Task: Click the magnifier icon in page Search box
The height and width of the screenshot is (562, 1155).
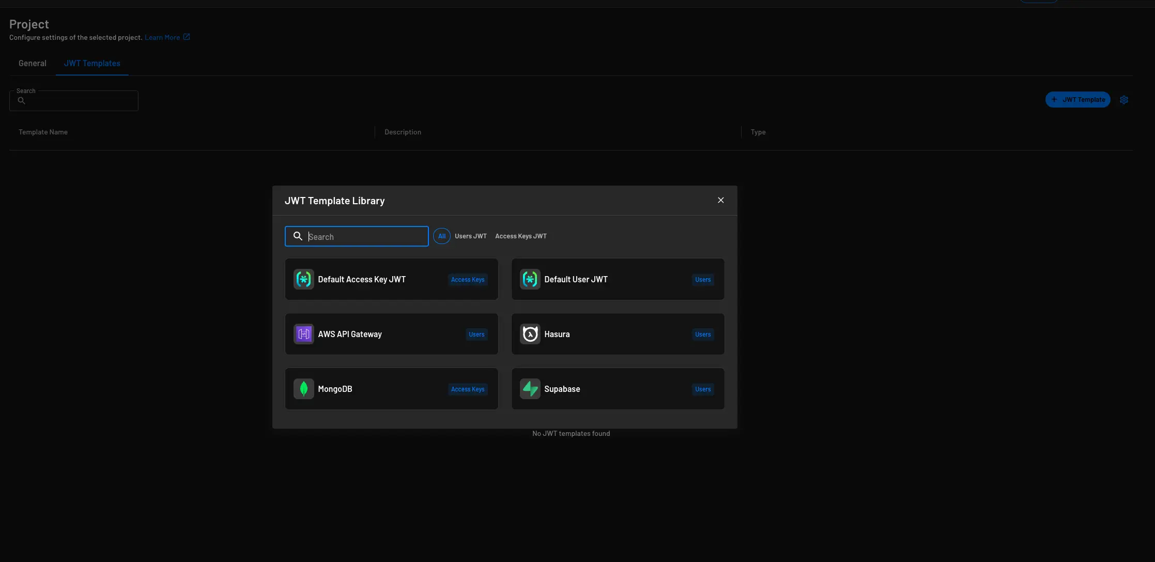Action: click(x=21, y=101)
